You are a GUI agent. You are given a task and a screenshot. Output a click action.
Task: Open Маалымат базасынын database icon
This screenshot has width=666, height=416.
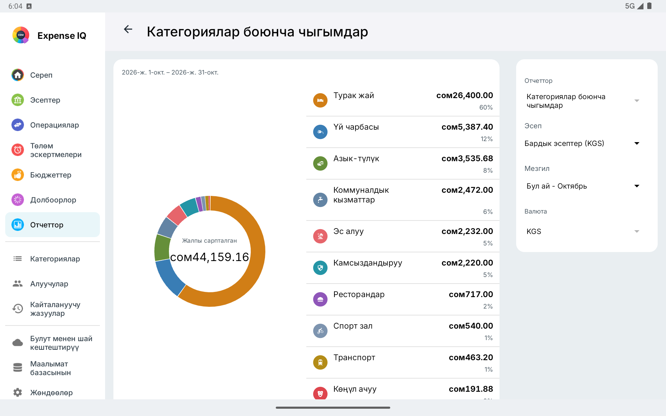pos(18,368)
